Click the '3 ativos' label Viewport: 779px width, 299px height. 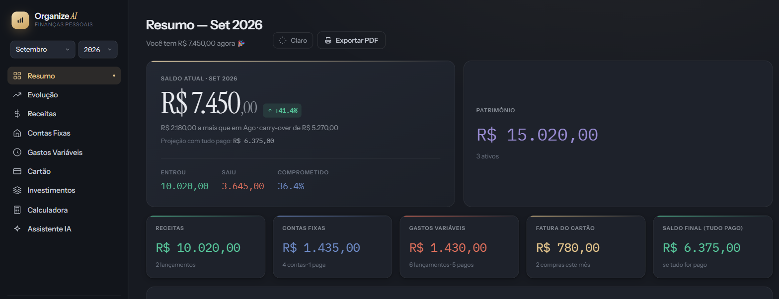point(487,156)
